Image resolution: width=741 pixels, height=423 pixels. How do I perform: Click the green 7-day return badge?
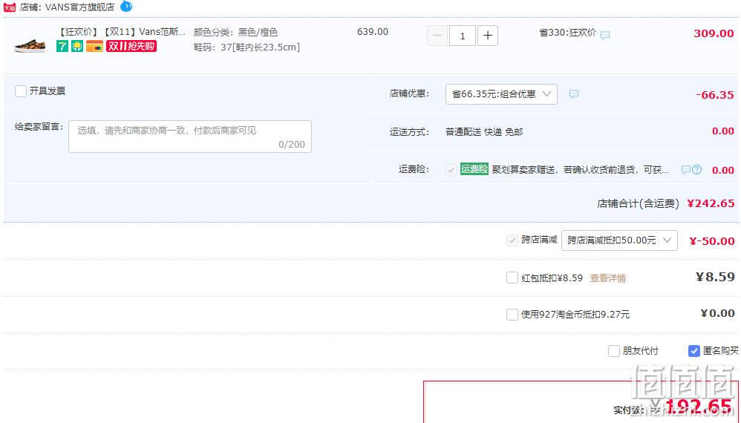(x=62, y=46)
